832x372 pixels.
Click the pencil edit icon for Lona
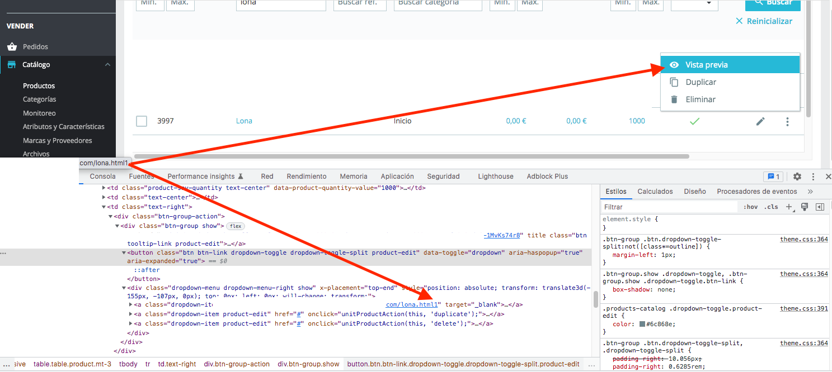(760, 121)
